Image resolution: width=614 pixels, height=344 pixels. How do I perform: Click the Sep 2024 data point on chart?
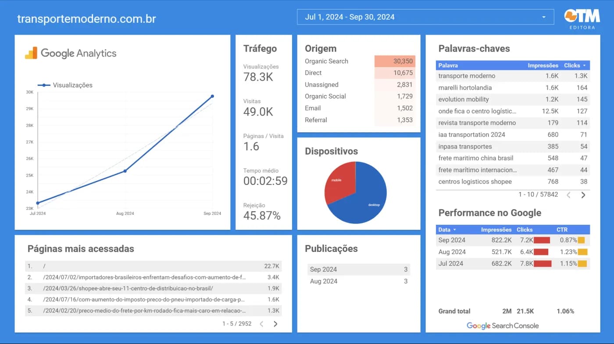click(212, 96)
